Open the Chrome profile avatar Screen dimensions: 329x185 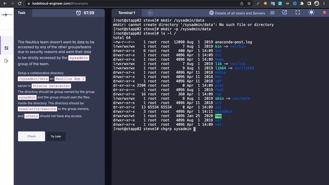pos(317,4)
